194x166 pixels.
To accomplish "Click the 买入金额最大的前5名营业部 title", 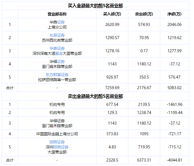I will (95, 6).
